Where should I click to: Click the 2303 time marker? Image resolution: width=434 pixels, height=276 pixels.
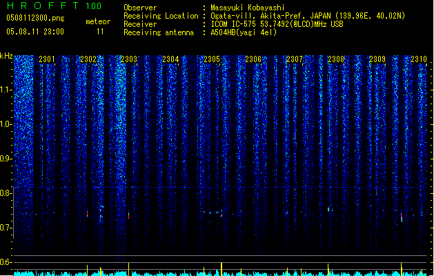tap(129, 59)
